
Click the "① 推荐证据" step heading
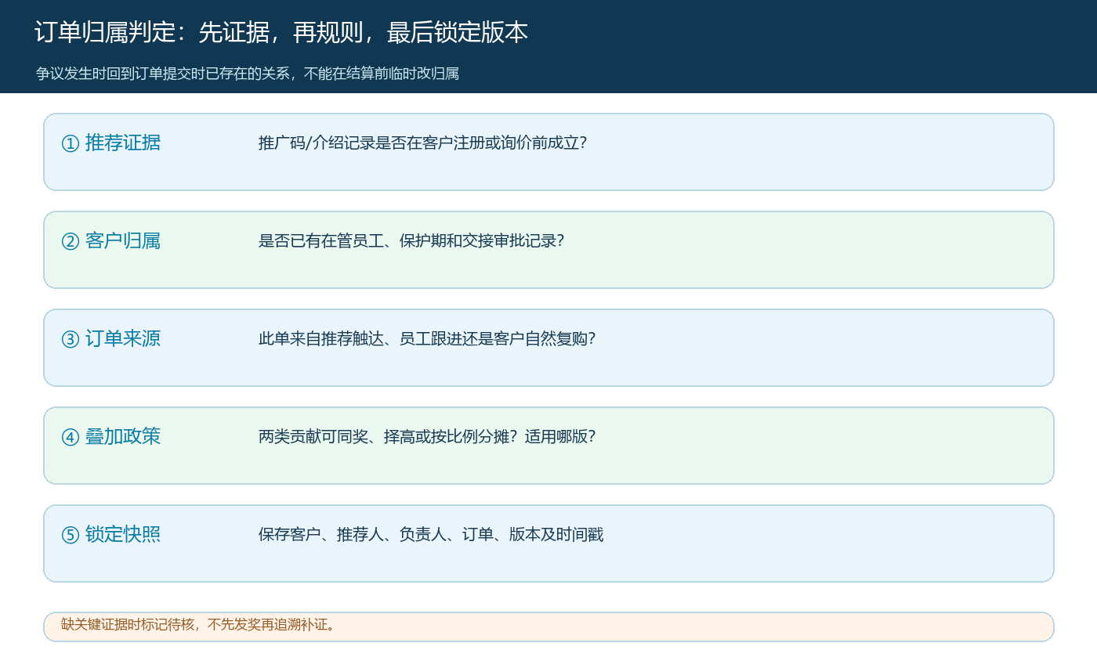click(111, 143)
